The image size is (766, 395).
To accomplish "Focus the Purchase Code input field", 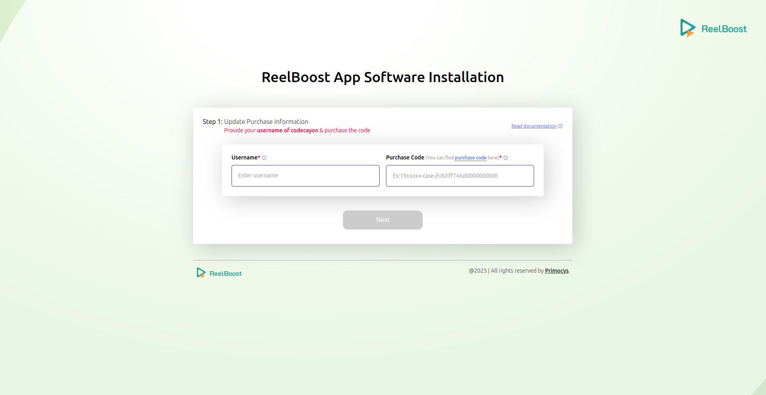I will point(460,176).
